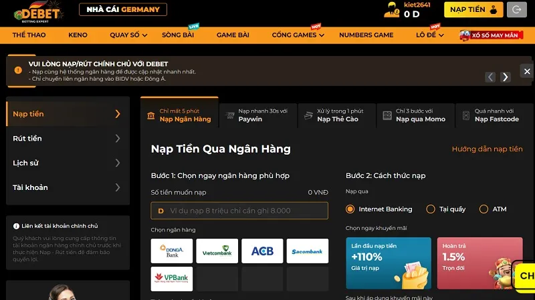Viewport: 535px width, 300px height.
Task: Go to Thể Thao menu
Action: coord(29,35)
